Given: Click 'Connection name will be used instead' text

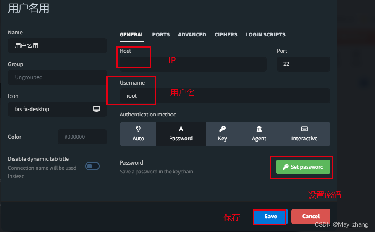Looking at the screenshot, I should (42, 172).
